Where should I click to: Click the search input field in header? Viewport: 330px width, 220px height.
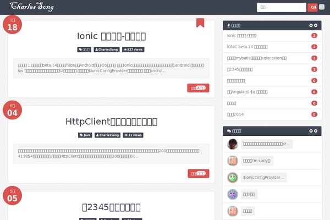[282, 7]
